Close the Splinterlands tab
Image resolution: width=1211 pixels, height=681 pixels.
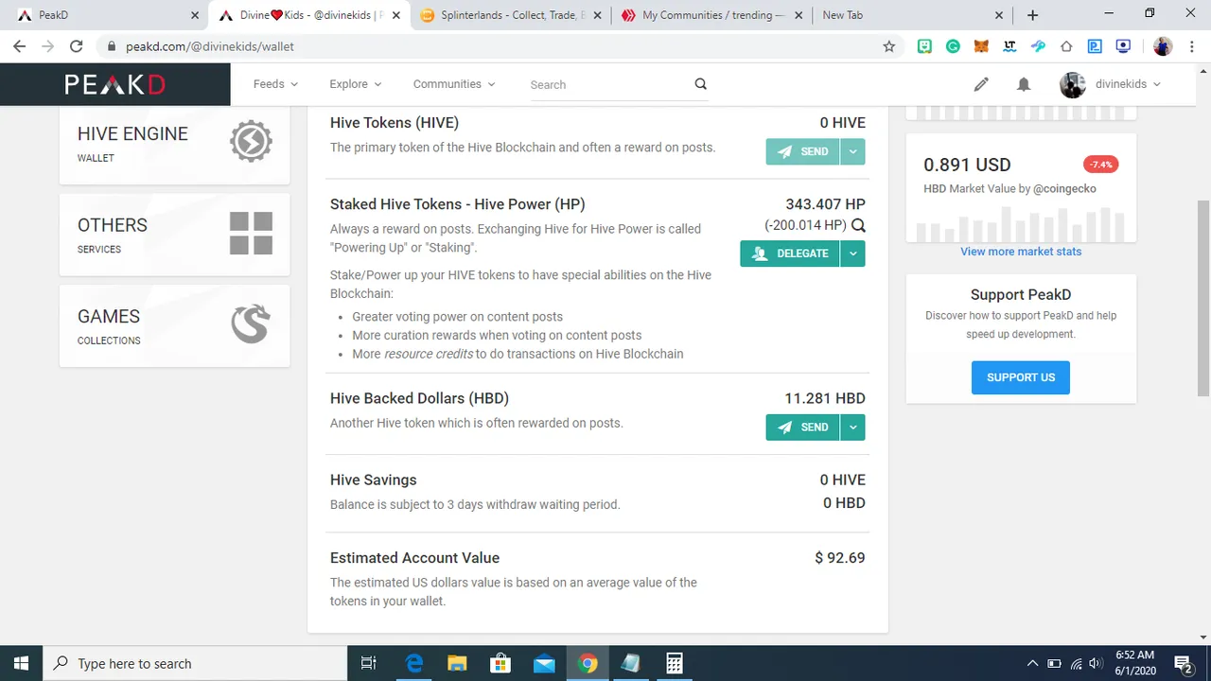[598, 15]
